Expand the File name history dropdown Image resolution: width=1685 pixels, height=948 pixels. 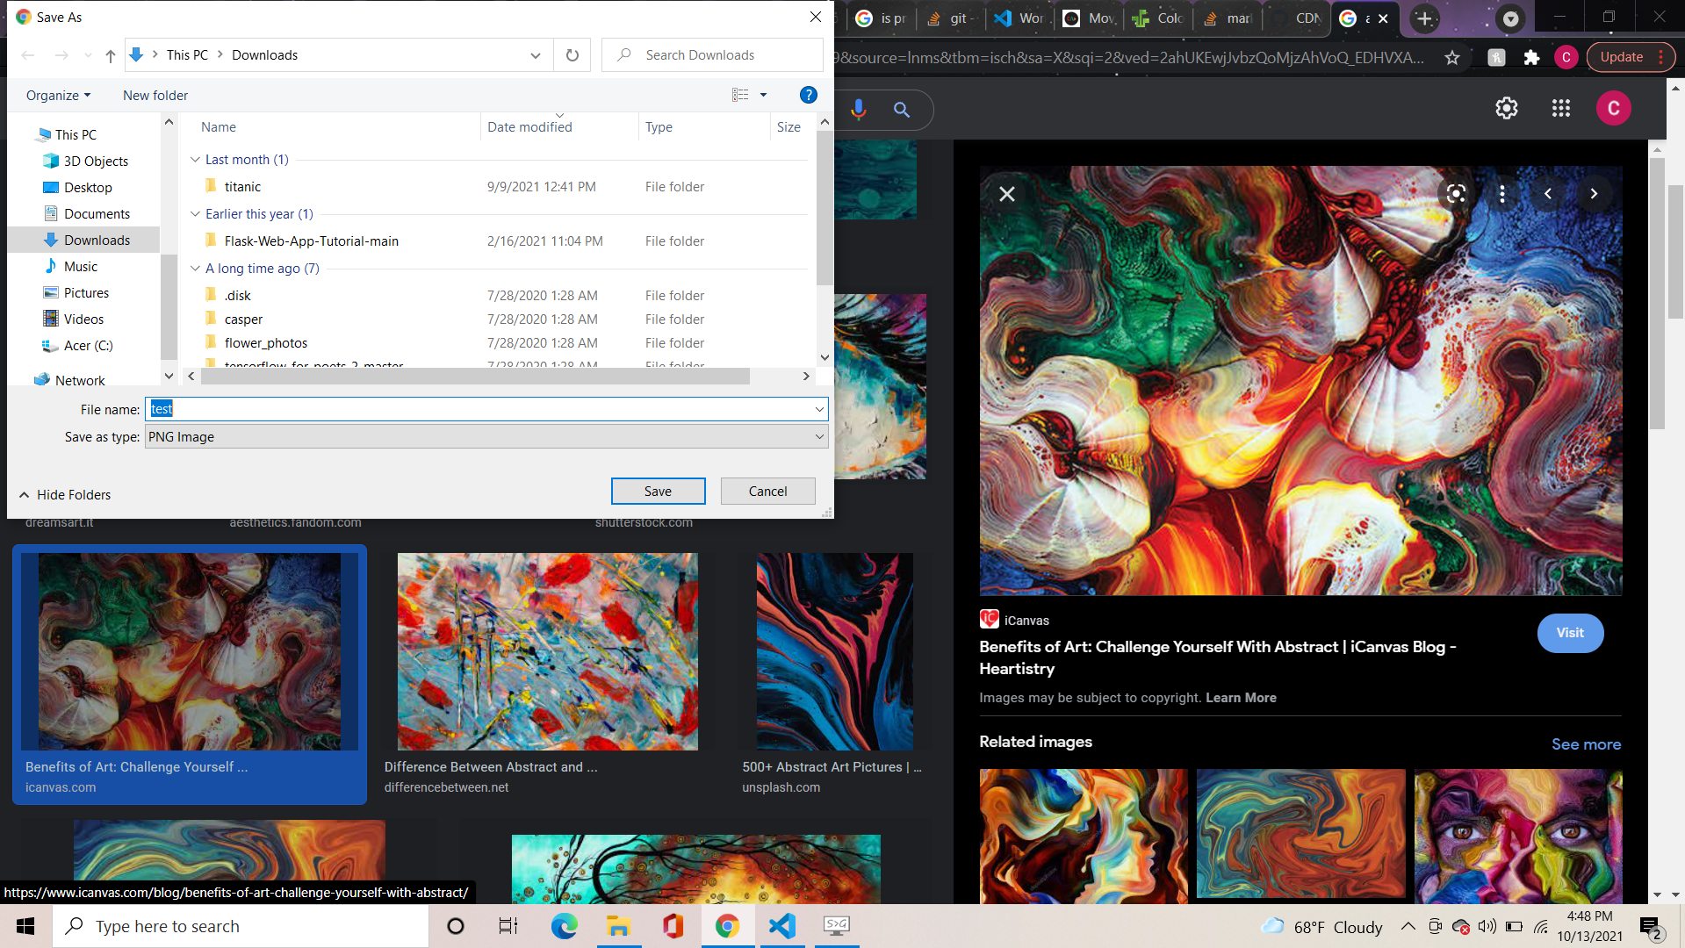tap(818, 409)
